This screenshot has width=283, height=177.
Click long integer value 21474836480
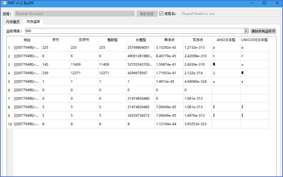pos(141,98)
